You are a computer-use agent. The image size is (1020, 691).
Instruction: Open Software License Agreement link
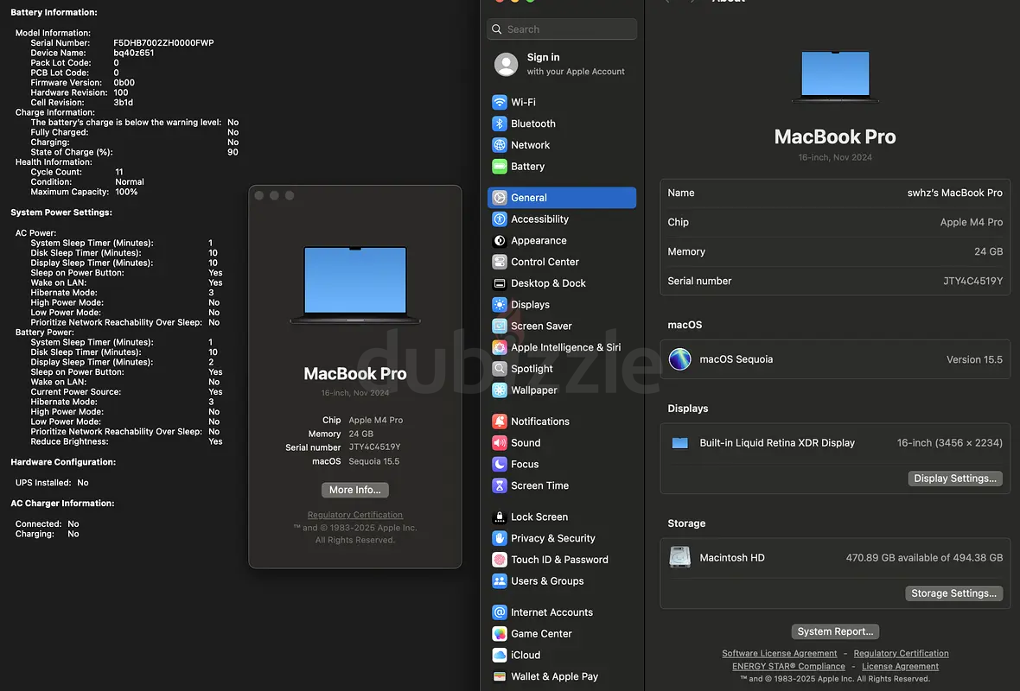point(780,653)
